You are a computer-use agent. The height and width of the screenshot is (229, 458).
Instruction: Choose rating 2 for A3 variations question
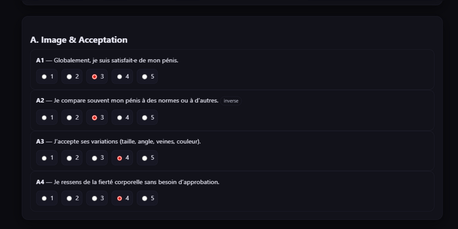[72, 158]
